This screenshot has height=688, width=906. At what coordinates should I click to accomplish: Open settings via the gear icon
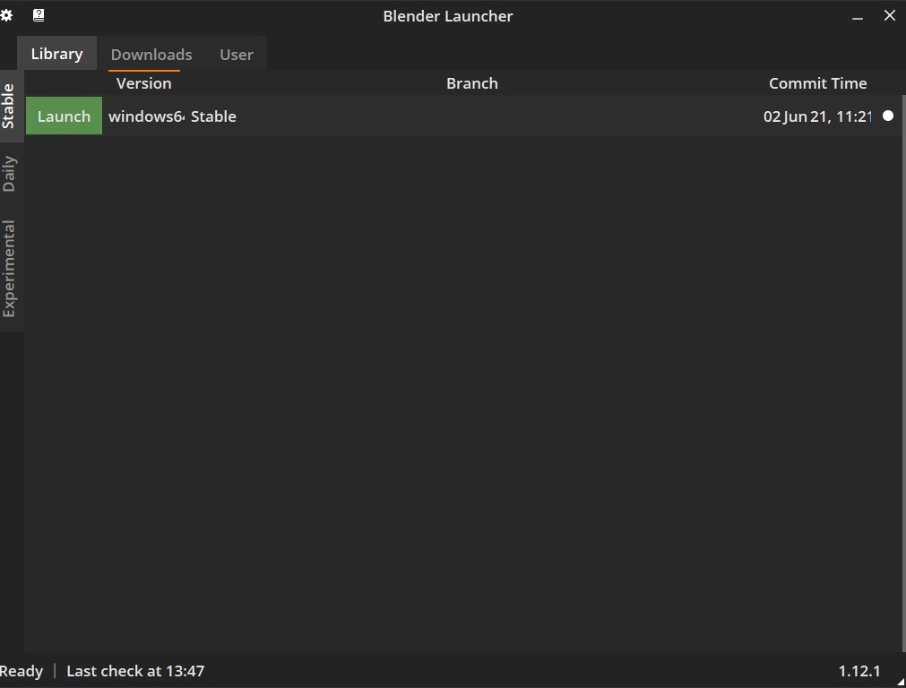tap(6, 15)
